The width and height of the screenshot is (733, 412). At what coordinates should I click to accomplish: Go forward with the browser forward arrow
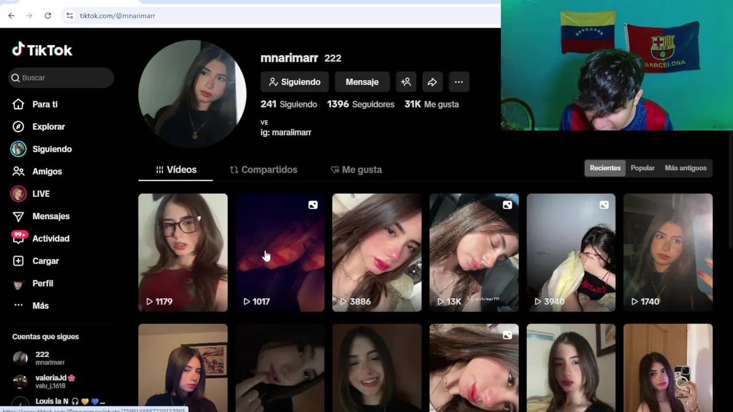coord(29,15)
